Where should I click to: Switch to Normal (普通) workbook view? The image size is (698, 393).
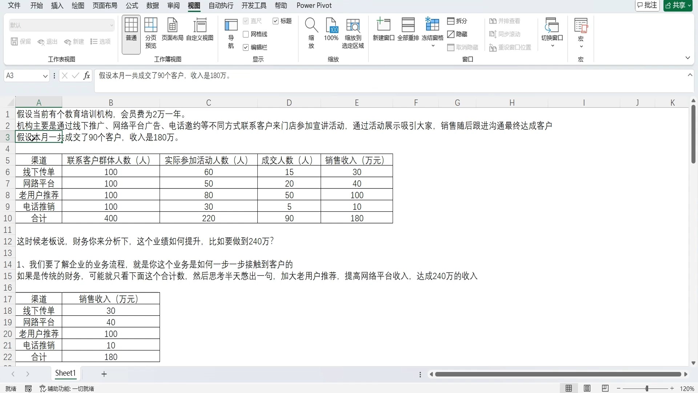point(131,35)
